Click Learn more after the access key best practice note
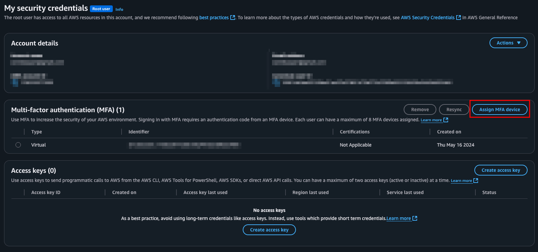 398,218
